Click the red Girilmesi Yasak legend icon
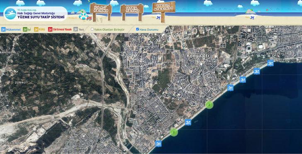Screen dimensions: 302x154 [x=50, y=29]
